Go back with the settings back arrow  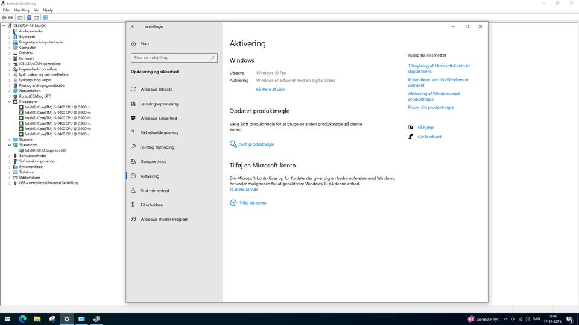[x=133, y=26]
